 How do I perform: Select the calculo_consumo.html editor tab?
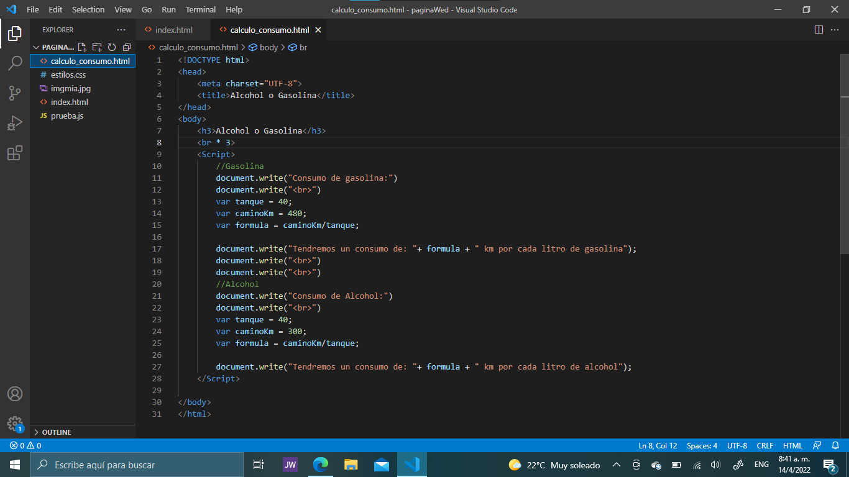[x=270, y=30]
